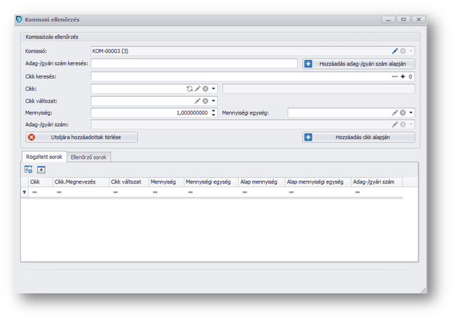456x322 pixels.
Task: Click the grid settings icon above the table
Action: tap(29, 169)
